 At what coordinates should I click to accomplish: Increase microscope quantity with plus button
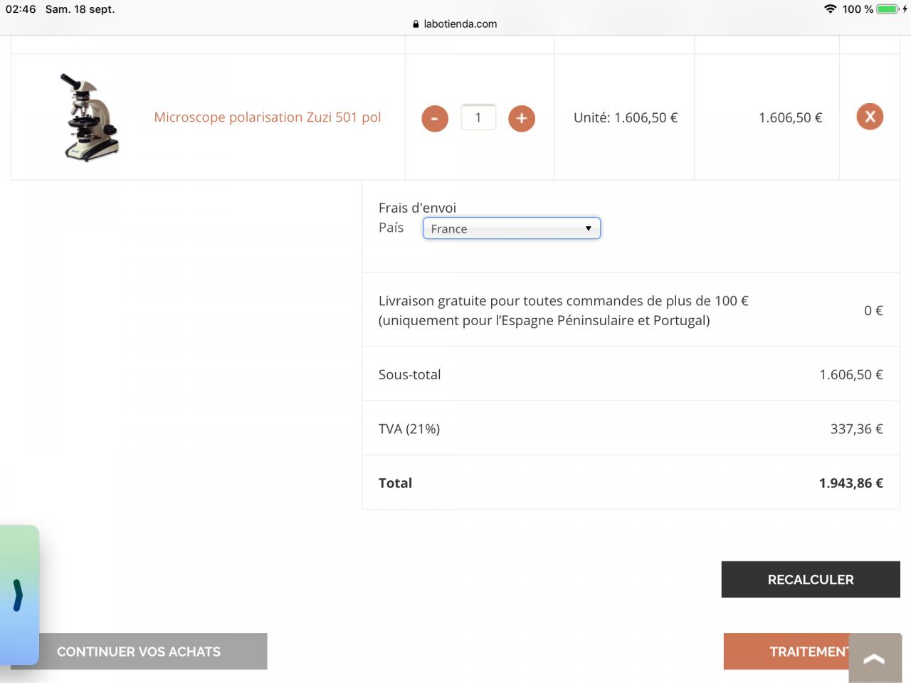521,118
